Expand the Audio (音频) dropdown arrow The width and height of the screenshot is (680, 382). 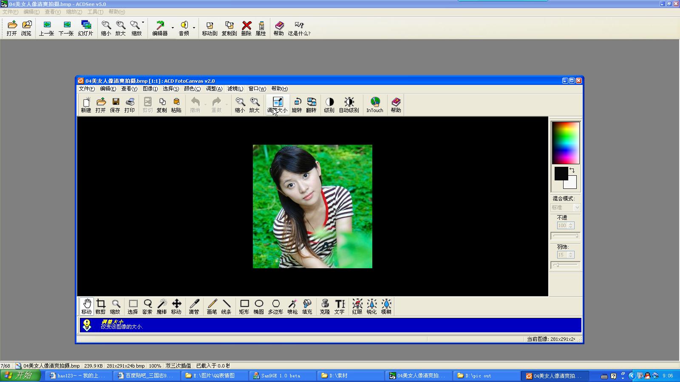[194, 28]
